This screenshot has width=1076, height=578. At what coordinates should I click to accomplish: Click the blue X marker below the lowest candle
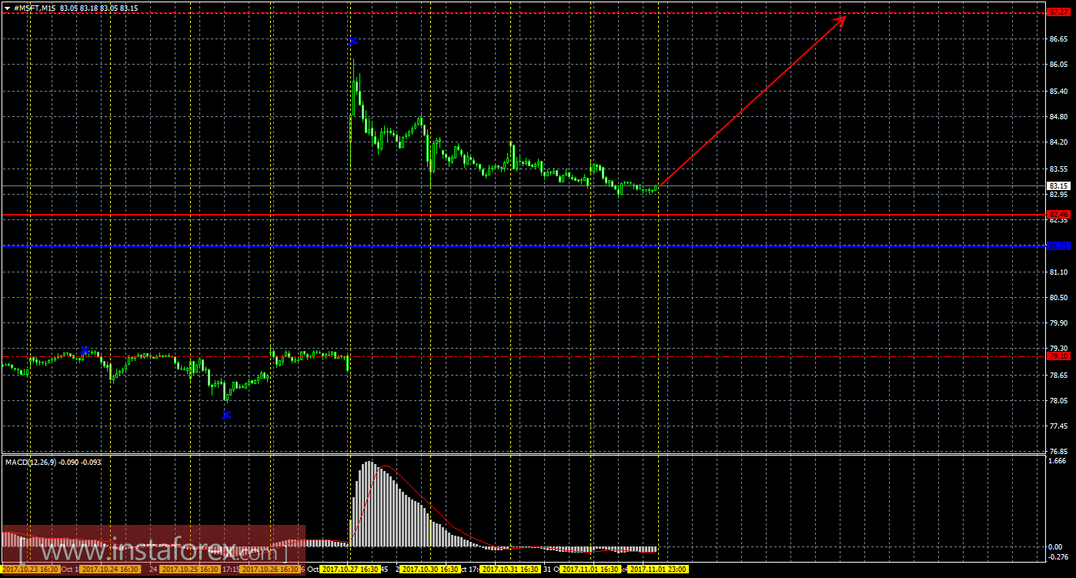[x=226, y=415]
